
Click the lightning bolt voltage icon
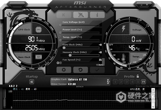click(123, 29)
